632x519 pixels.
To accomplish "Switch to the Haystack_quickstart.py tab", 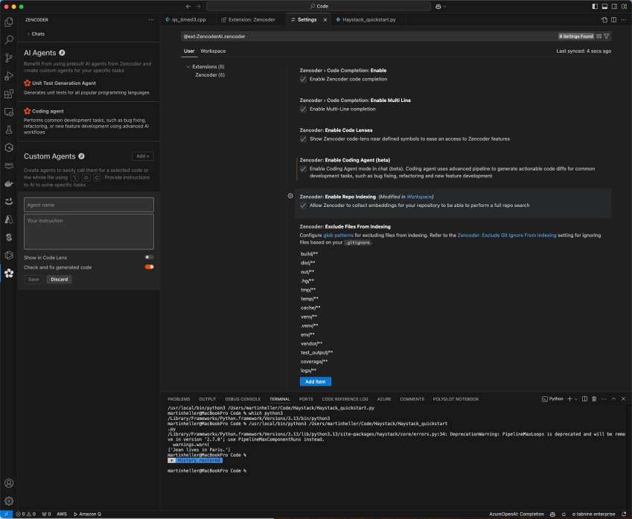I will 369,20.
